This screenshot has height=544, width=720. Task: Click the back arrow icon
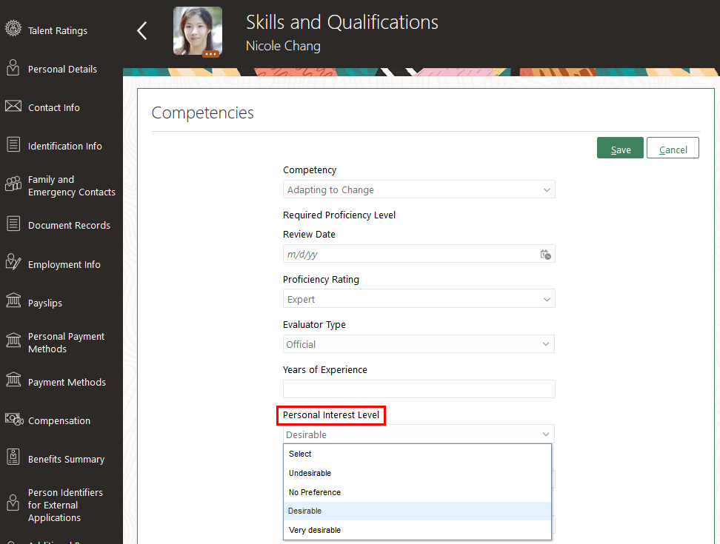pos(142,30)
